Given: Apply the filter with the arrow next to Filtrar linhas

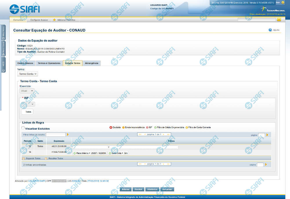Looking at the screenshot, I should tap(68, 134).
